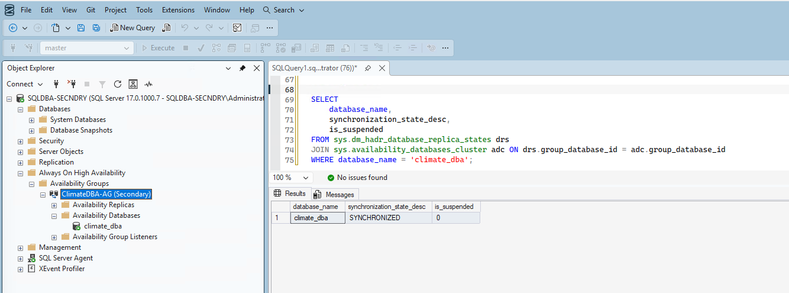Select the SQL Server Agent node
Image resolution: width=789 pixels, height=293 pixels.
66,258
